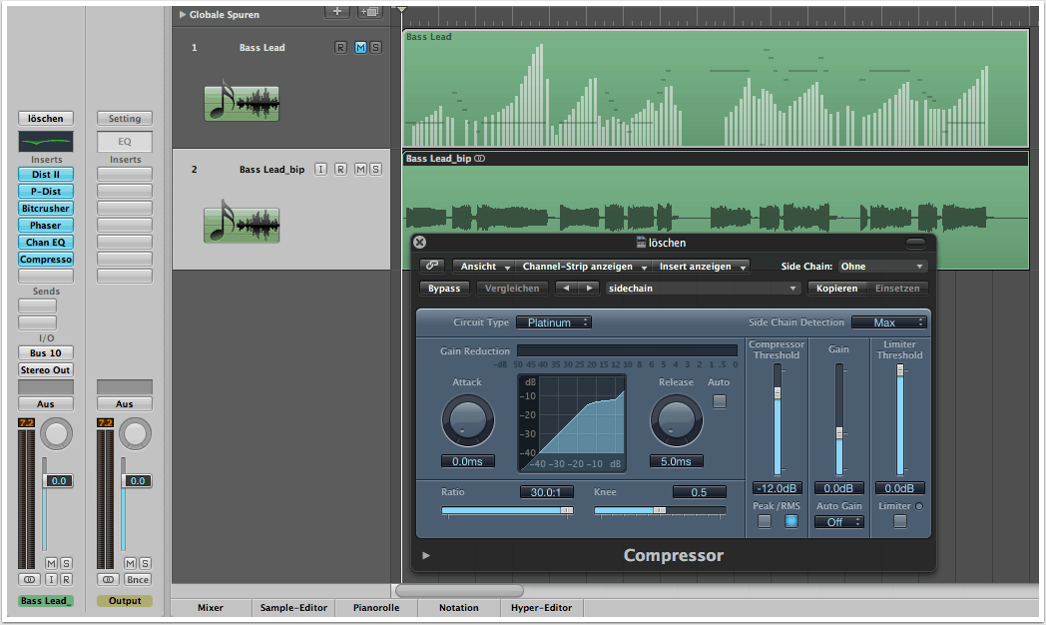
Task: Enable Auto release checkbox
Action: [719, 401]
